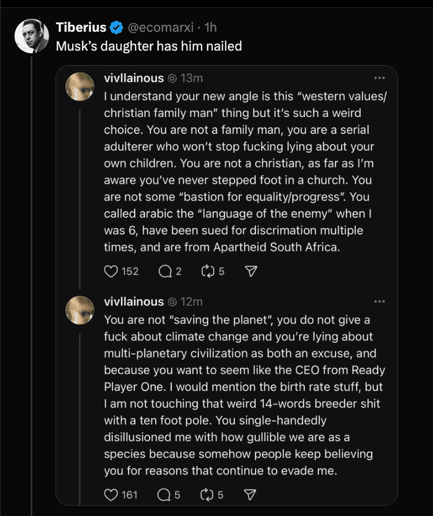Click Tiberius verified badge

(x=115, y=27)
